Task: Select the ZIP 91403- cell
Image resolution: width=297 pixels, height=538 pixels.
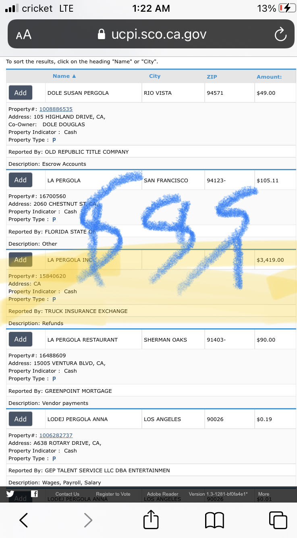Action: point(229,340)
